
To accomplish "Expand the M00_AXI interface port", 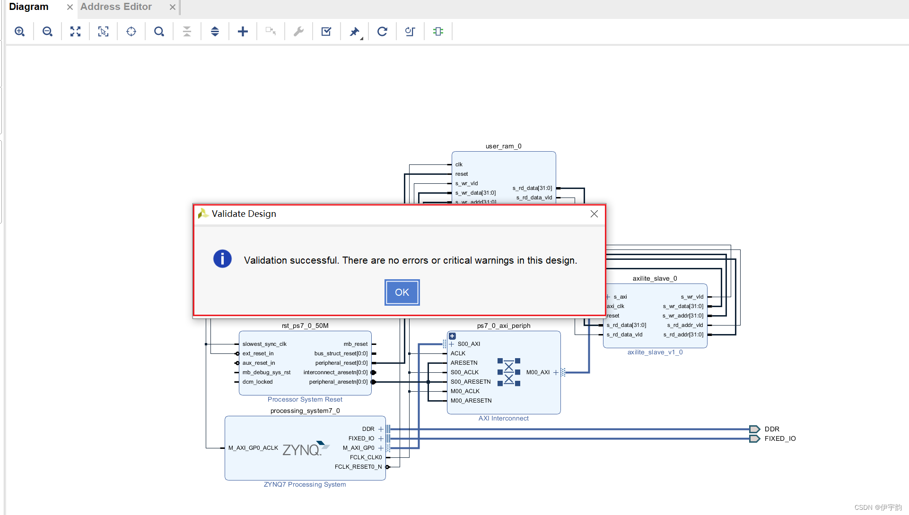I will click(556, 372).
